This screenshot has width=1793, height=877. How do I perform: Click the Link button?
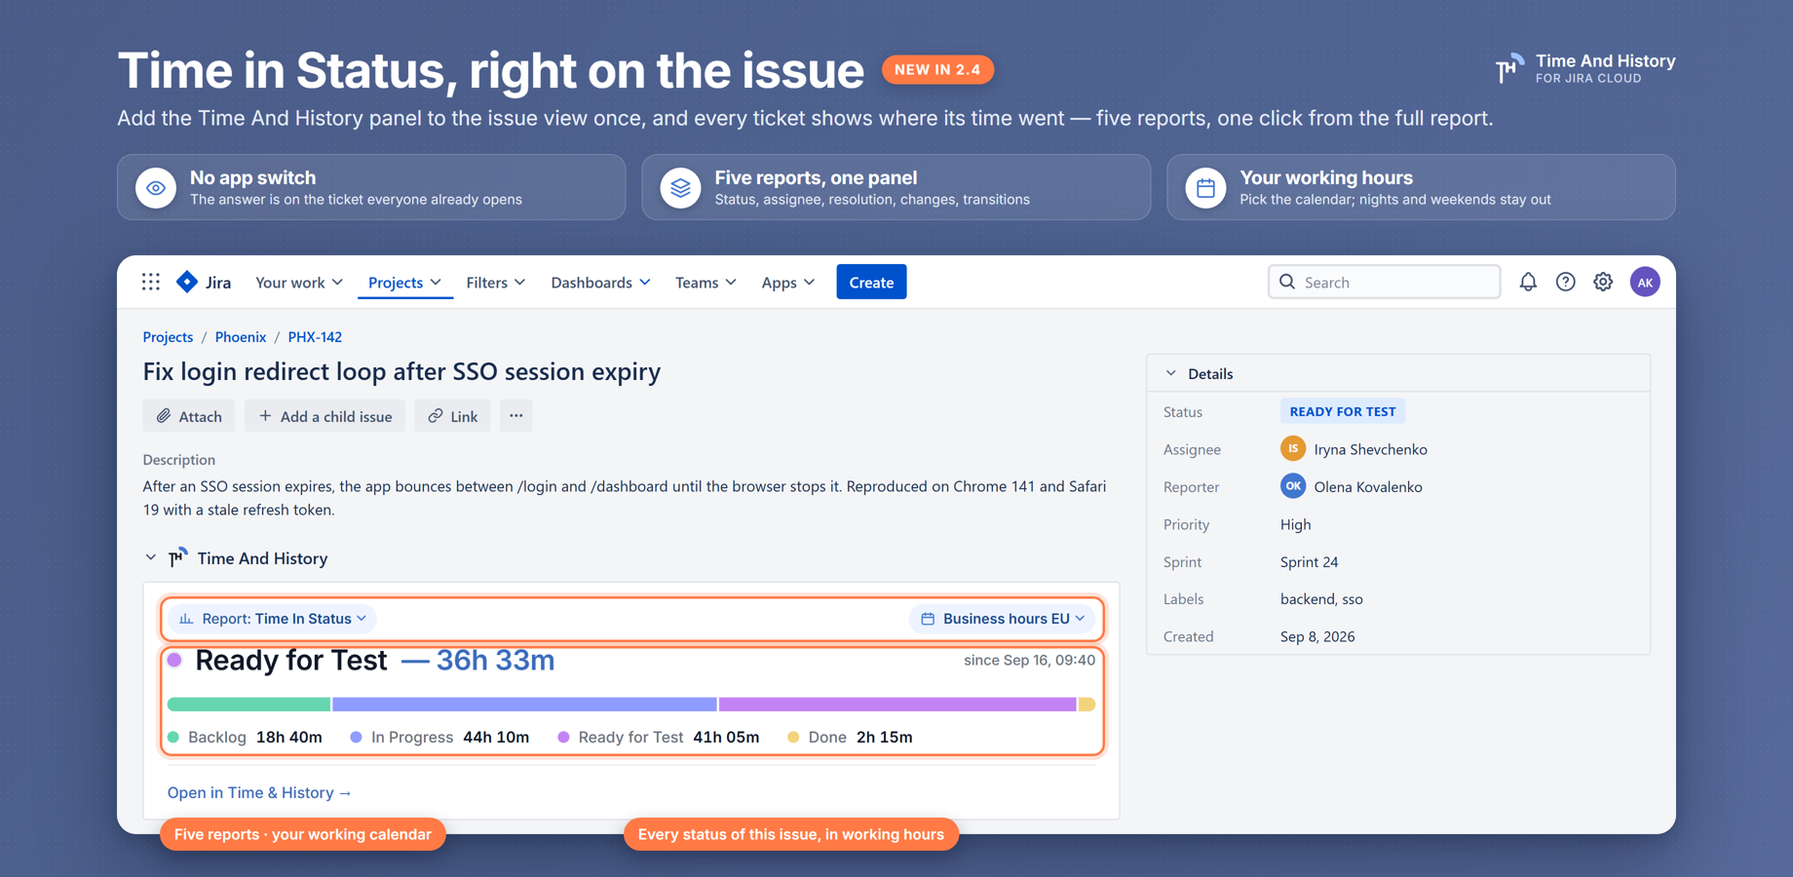[452, 416]
